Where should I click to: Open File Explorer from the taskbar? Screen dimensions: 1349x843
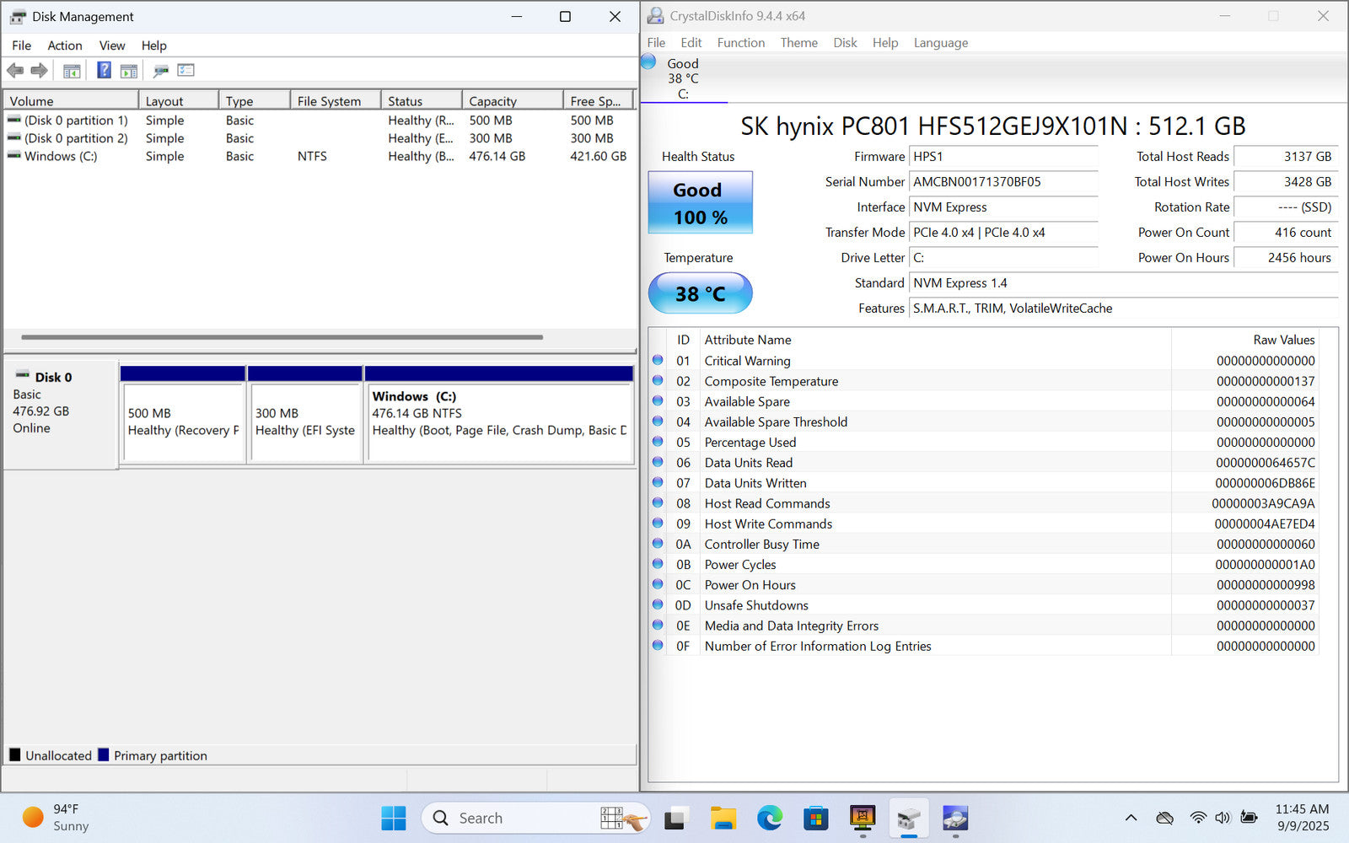click(x=723, y=818)
